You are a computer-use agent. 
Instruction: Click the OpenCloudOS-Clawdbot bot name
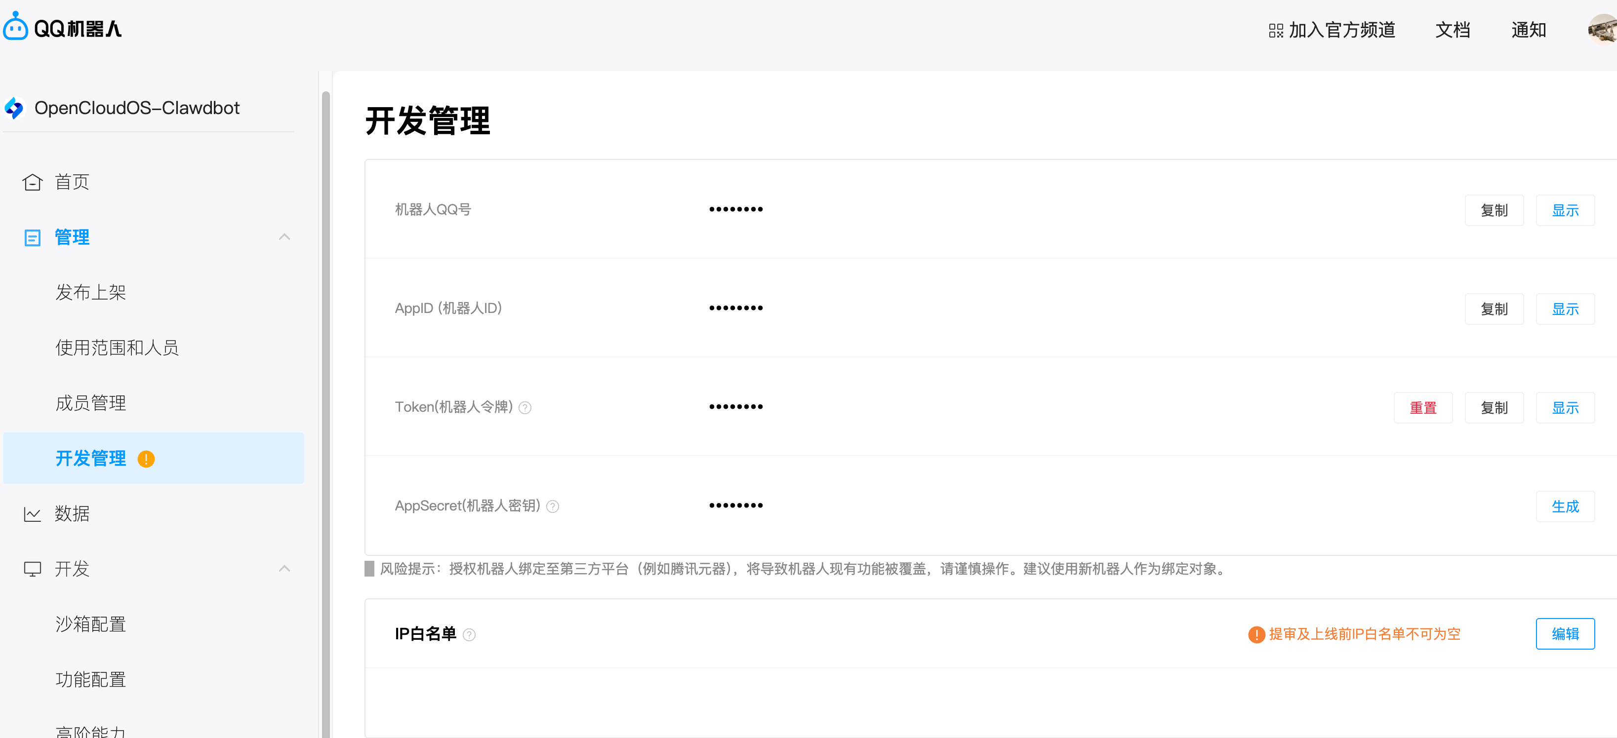coord(137,108)
